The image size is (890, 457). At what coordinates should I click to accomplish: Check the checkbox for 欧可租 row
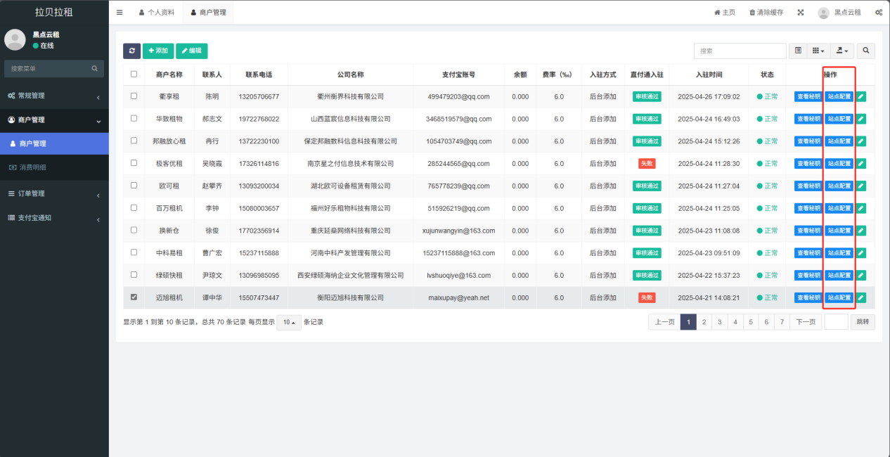pos(134,186)
